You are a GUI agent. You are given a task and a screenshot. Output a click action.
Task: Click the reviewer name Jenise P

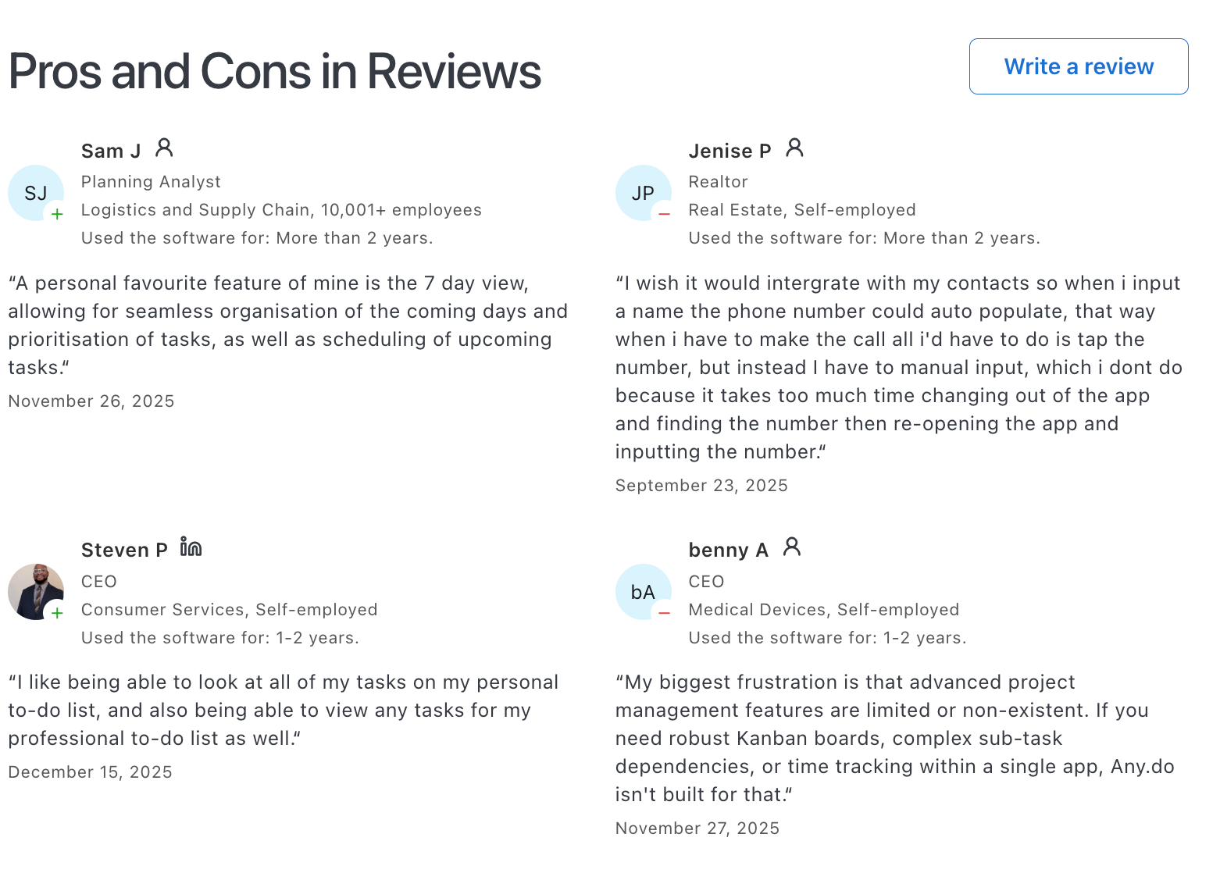pos(730,151)
